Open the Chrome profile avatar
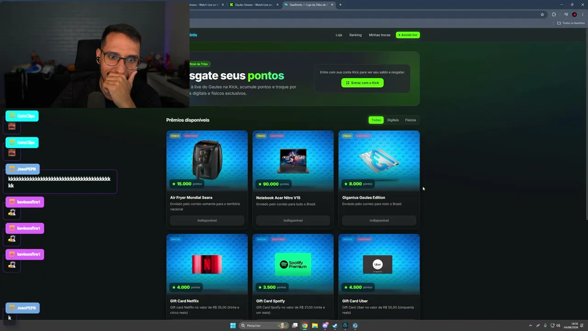Viewport: 588px width, 331px height. tap(574, 14)
